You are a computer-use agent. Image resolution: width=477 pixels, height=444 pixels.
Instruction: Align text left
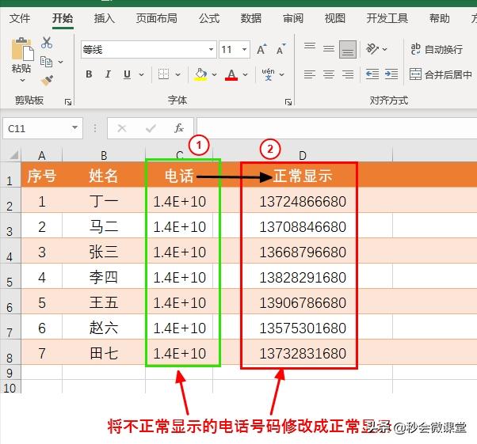(310, 74)
